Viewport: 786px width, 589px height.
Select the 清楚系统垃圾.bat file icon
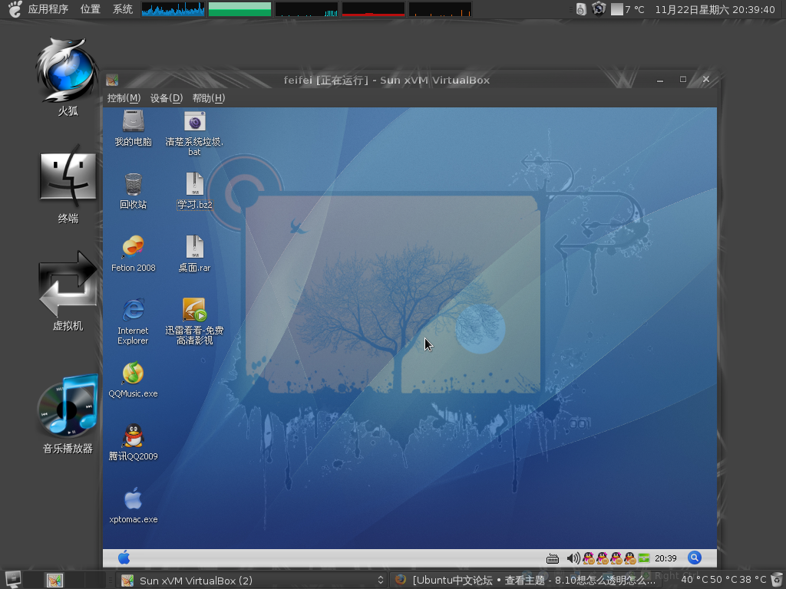pos(194,122)
